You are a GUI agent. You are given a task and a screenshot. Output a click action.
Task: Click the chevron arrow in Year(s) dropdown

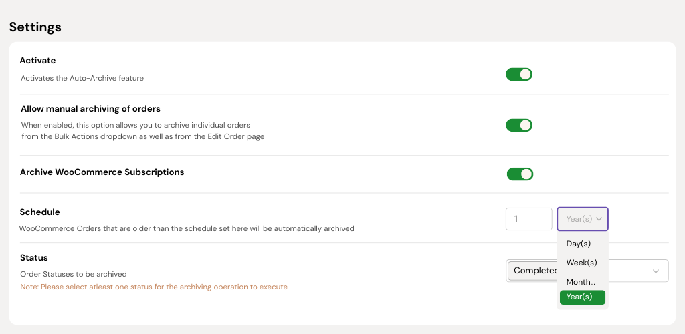(599, 219)
